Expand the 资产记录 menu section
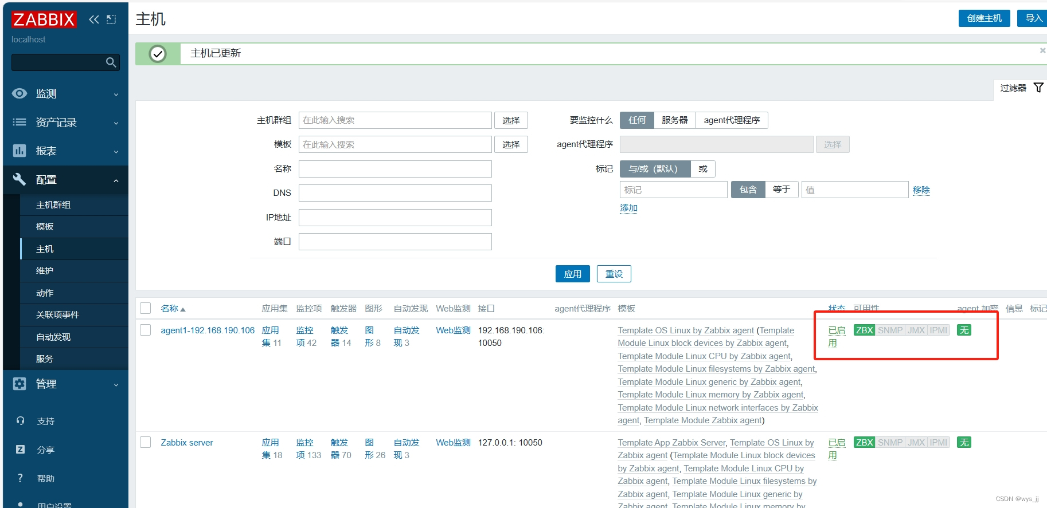 point(65,122)
